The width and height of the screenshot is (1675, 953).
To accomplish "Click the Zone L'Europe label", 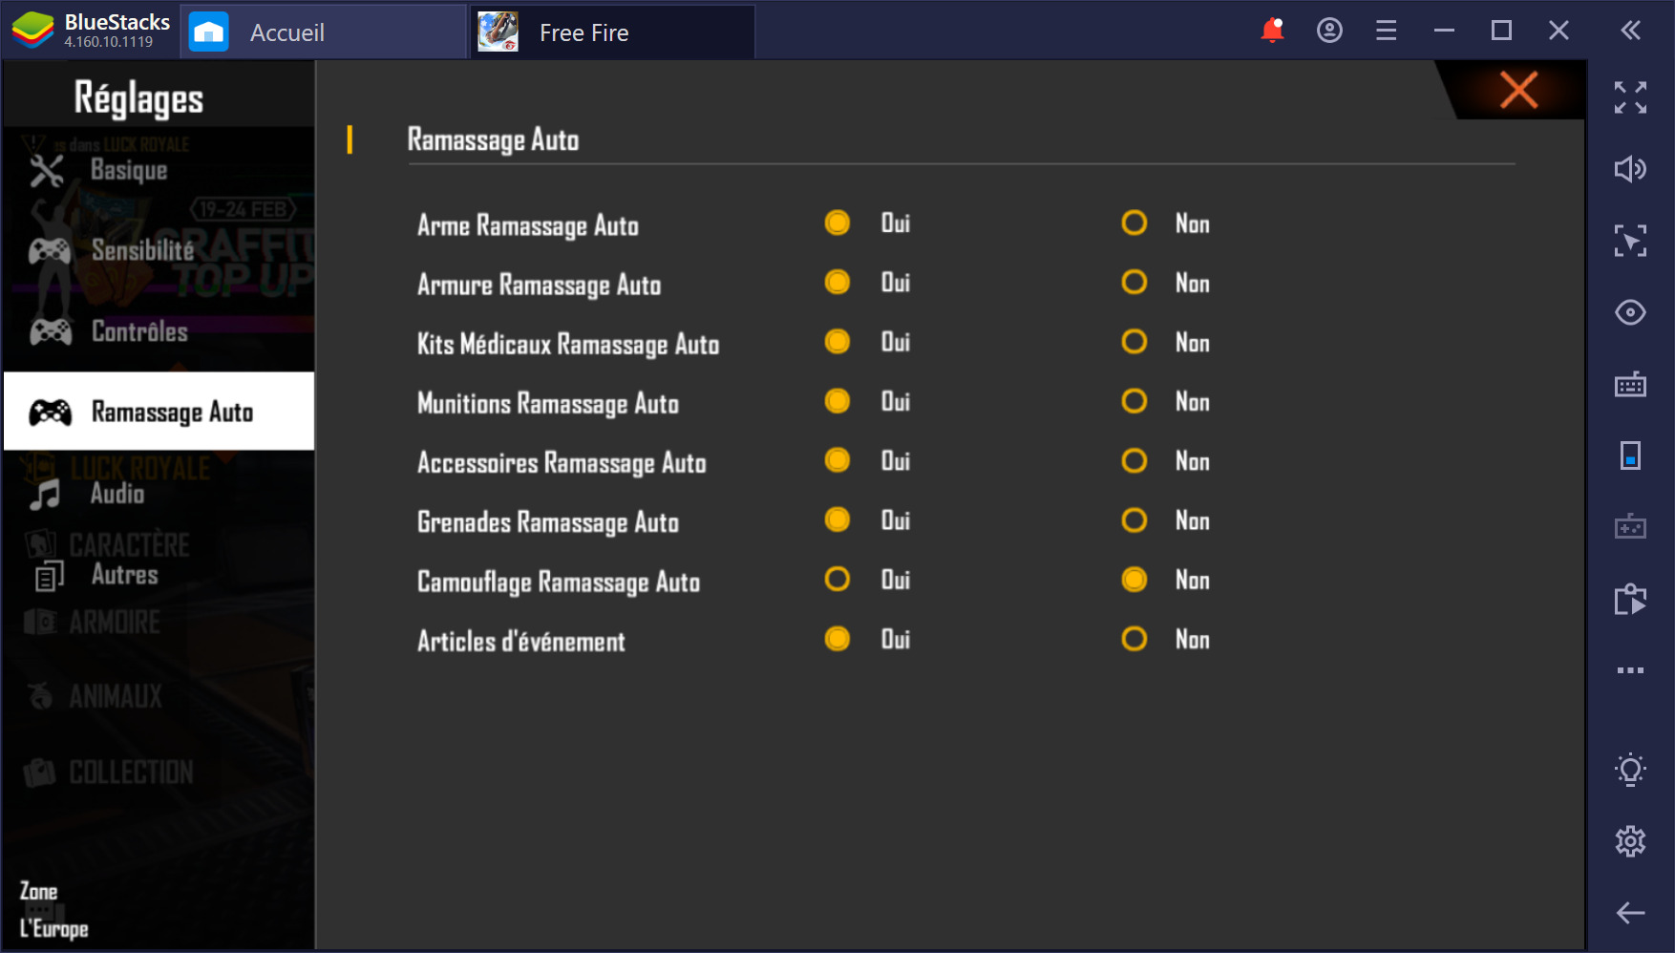I will [53, 910].
